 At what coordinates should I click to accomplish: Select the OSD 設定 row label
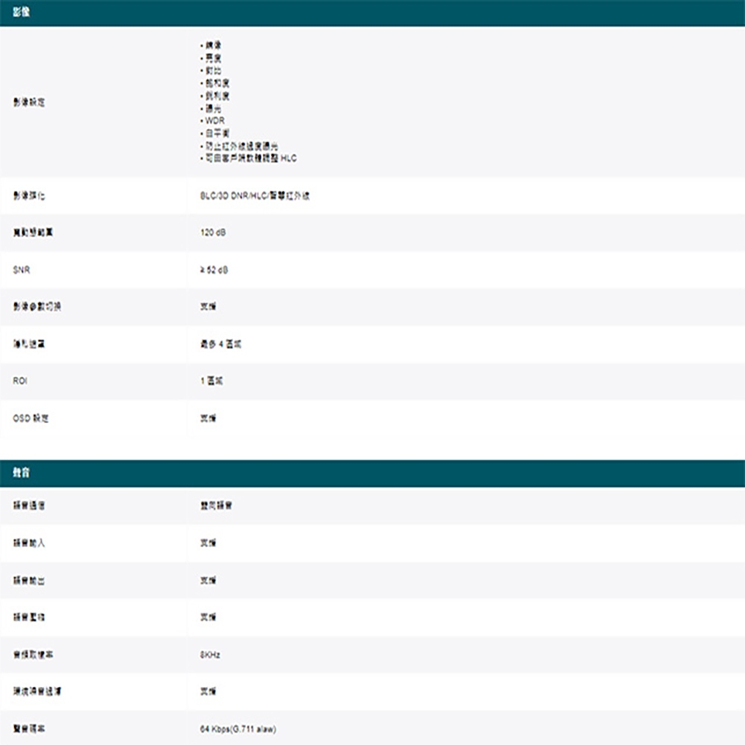pyautogui.click(x=31, y=419)
